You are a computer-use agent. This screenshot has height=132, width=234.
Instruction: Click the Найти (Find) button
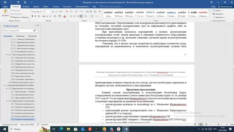[218, 11]
